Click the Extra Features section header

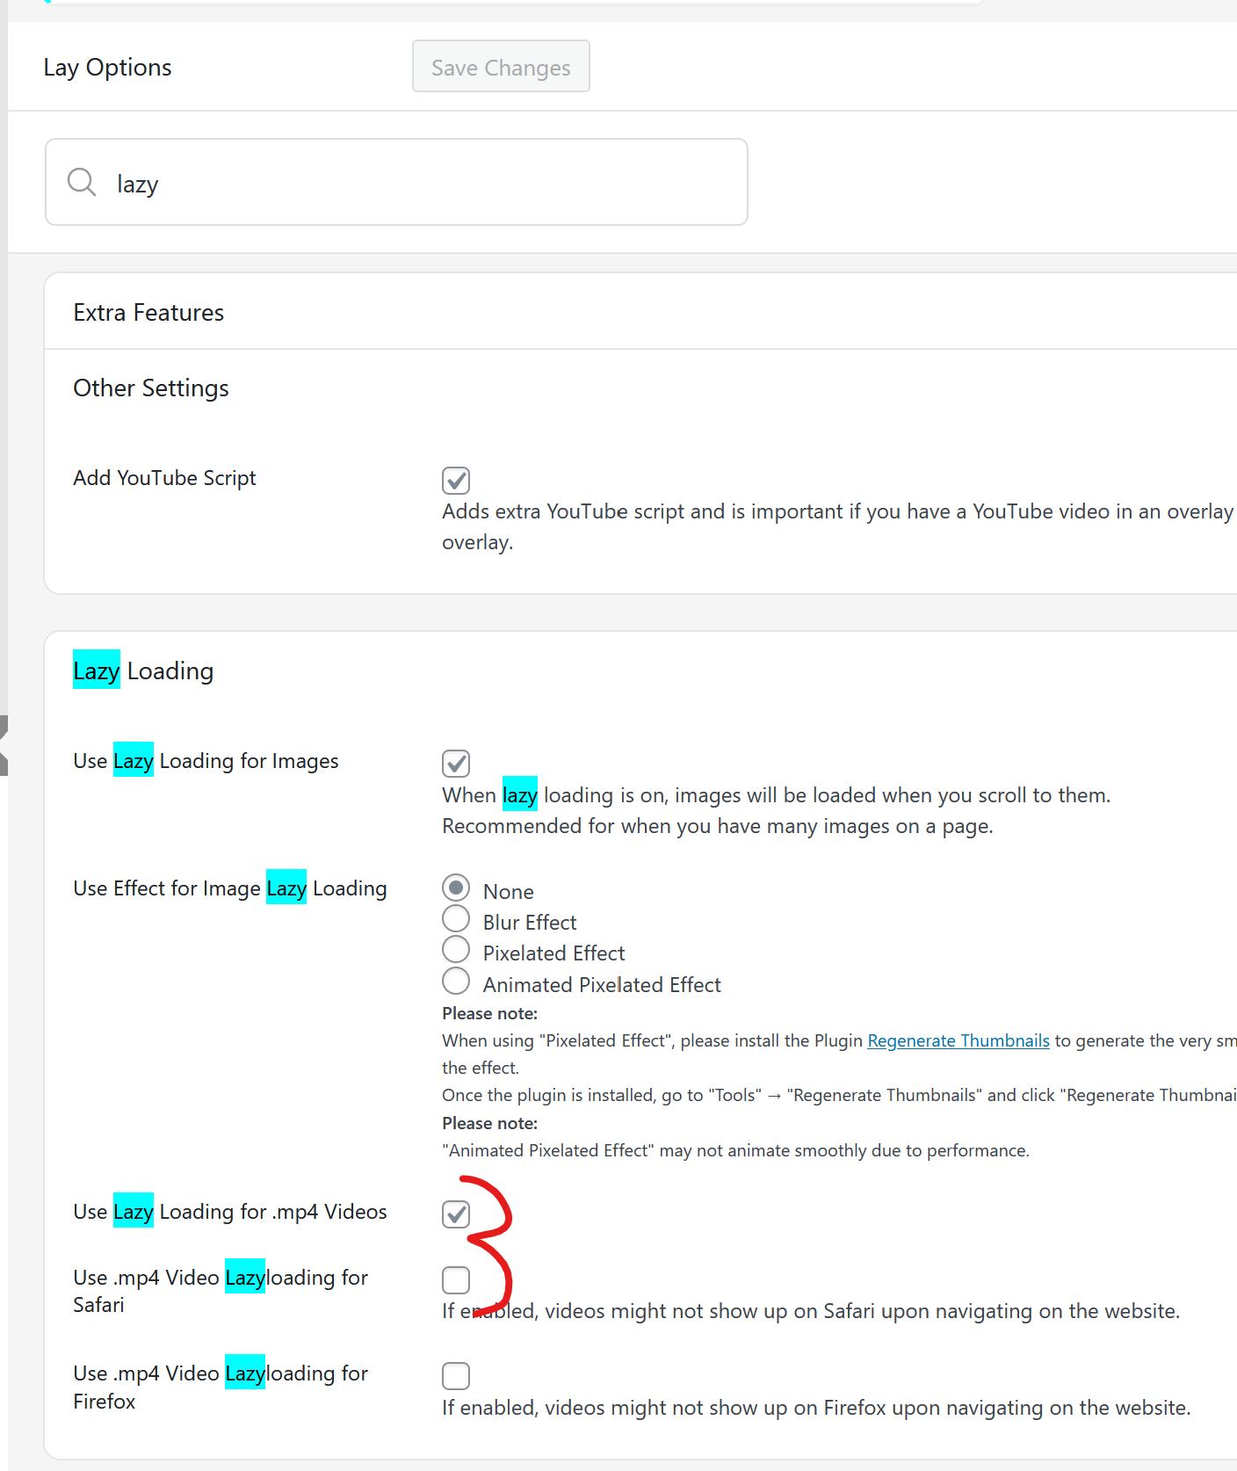click(x=148, y=313)
